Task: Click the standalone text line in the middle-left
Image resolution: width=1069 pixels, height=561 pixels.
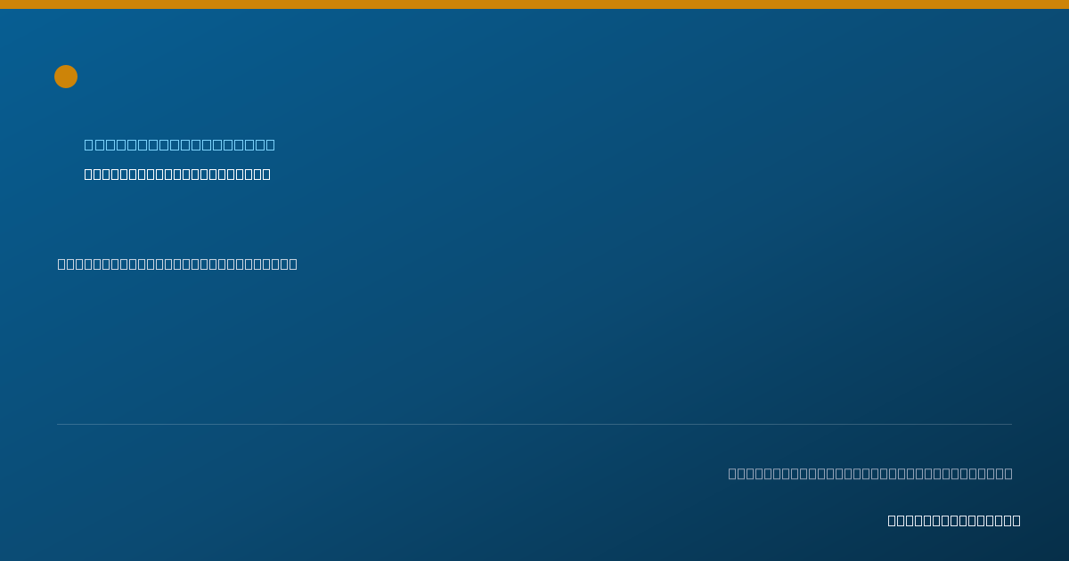Action: (177, 264)
